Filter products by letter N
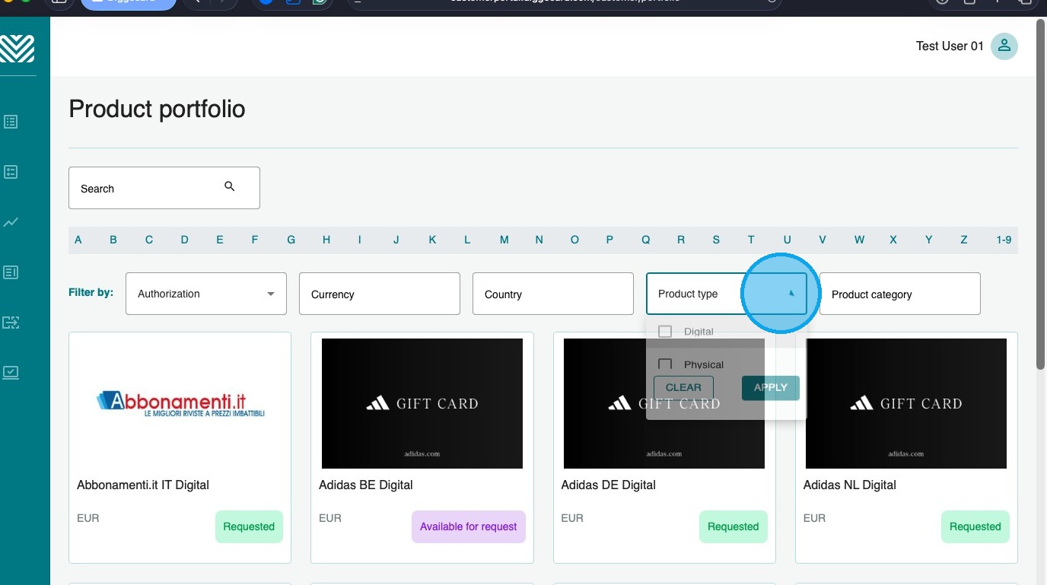Viewport: 1047px width, 585px height. (539, 240)
